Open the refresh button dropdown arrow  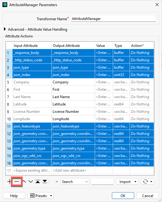pyautogui.click(x=151, y=182)
